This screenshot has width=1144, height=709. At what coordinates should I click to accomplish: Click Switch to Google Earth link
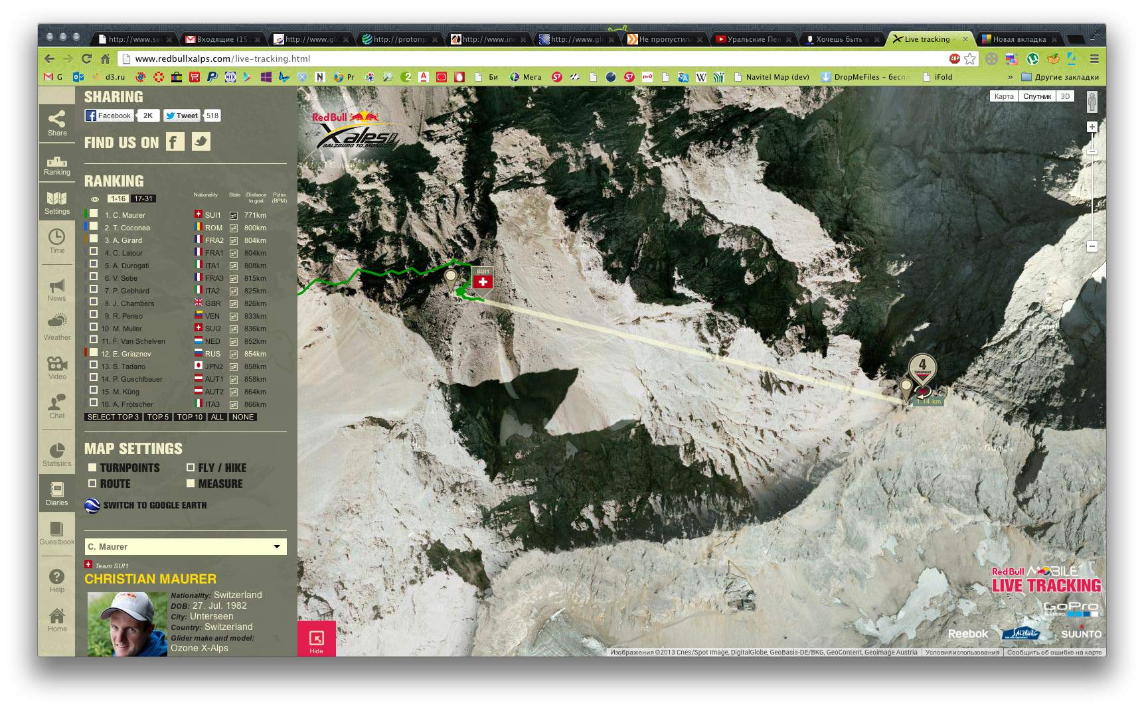pos(154,505)
